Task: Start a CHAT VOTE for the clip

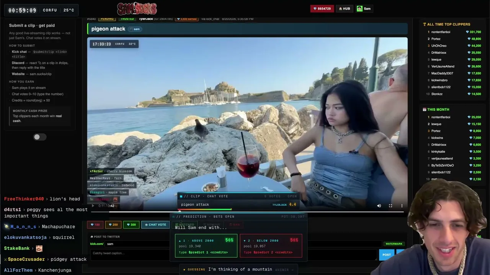Action: point(155,225)
